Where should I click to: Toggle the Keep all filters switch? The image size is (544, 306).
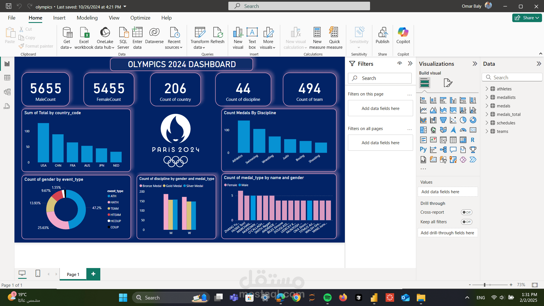[x=466, y=222]
